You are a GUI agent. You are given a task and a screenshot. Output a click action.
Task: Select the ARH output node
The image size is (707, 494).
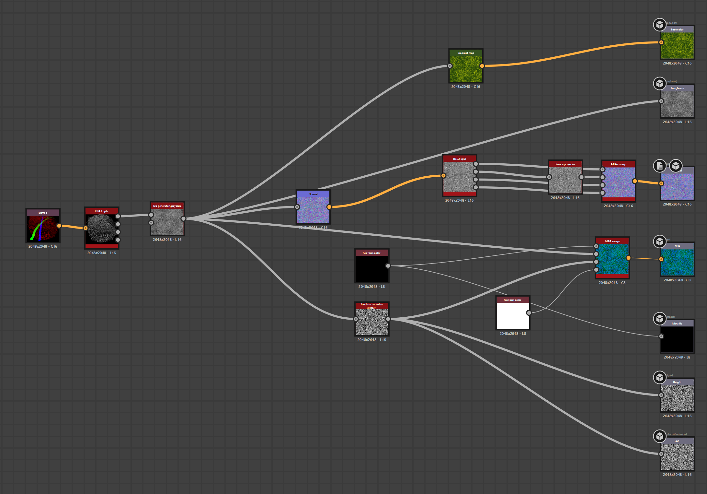coord(677,259)
